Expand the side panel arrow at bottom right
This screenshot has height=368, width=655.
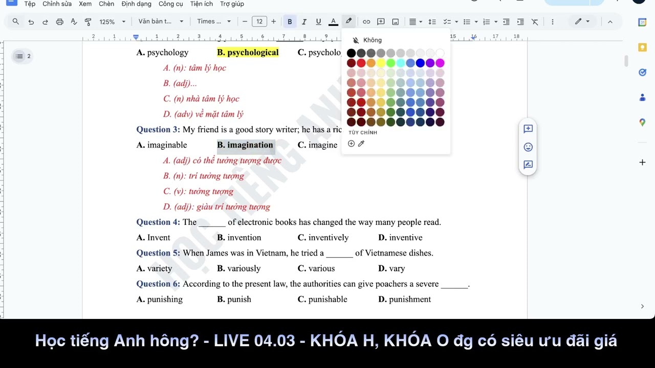pos(642,306)
